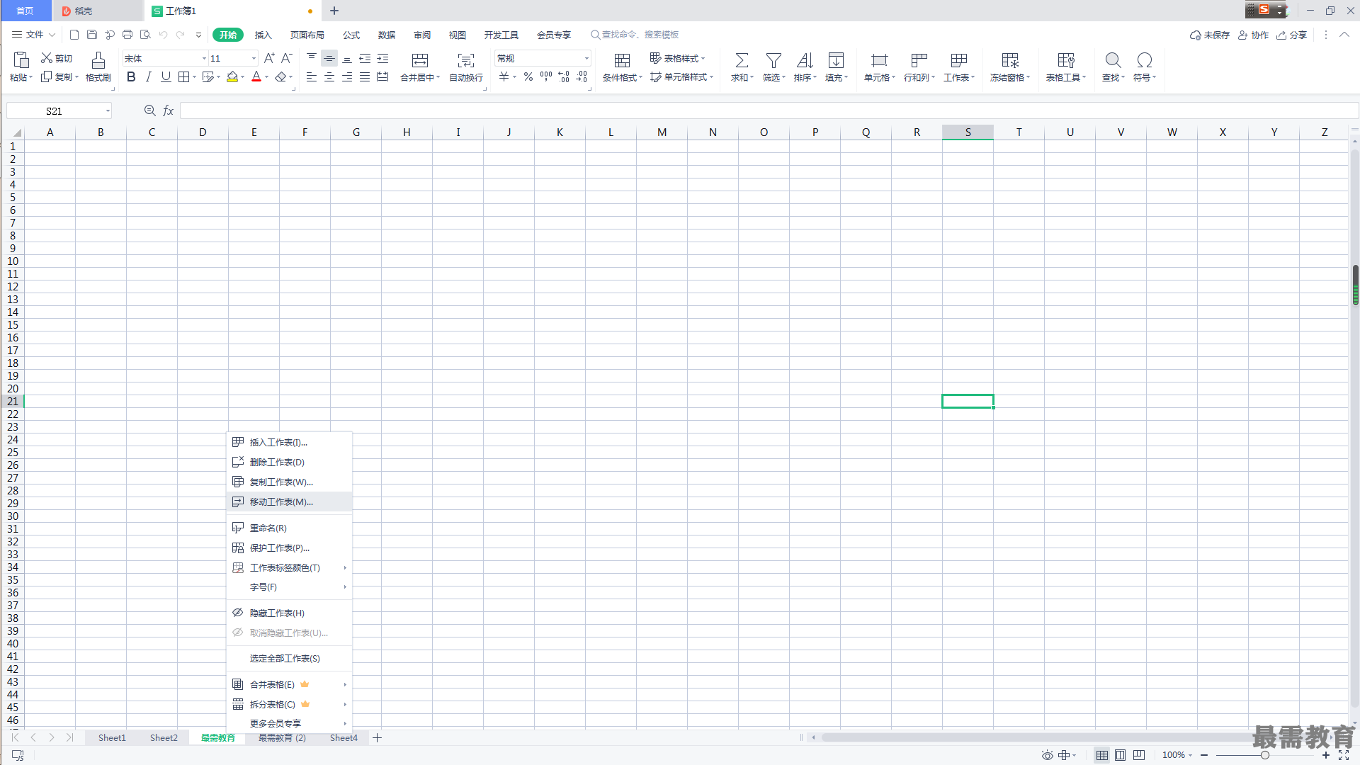This screenshot has height=765, width=1360.
Task: Toggle Italic formatting
Action: tap(148, 77)
